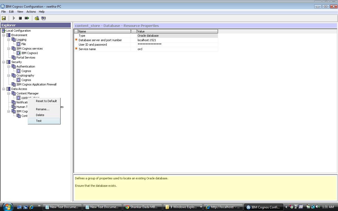This screenshot has width=338, height=211.
Task: Click the File item icon under Logging
Action: click(x=18, y=44)
